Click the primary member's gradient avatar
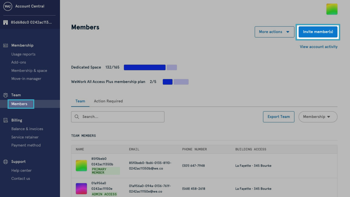The height and width of the screenshot is (197, 350). [x=81, y=165]
